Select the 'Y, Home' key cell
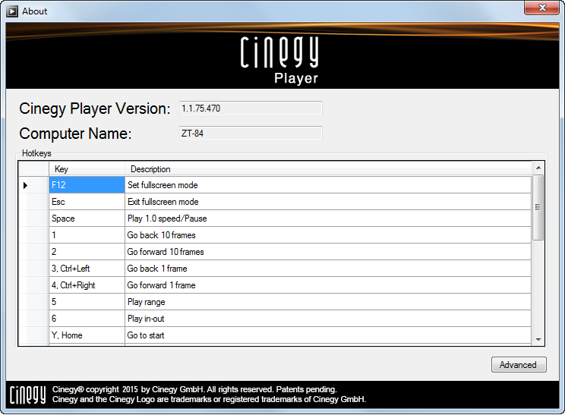Image resolution: width=565 pixels, height=415 pixels. pyautogui.click(x=87, y=335)
